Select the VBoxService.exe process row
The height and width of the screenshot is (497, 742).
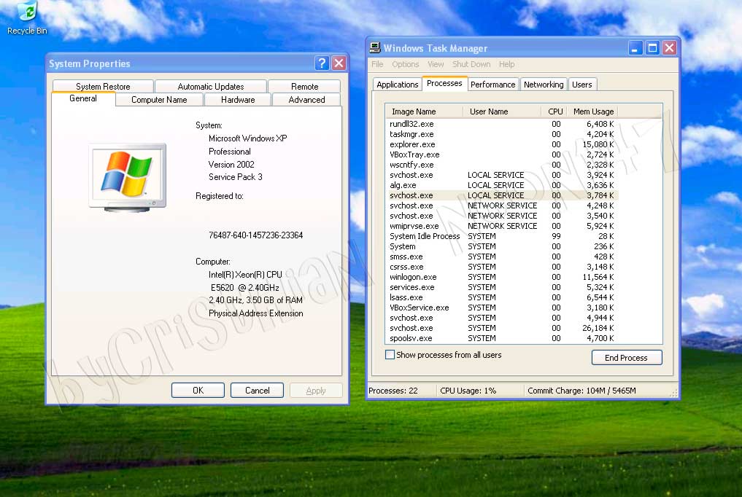[x=502, y=308]
